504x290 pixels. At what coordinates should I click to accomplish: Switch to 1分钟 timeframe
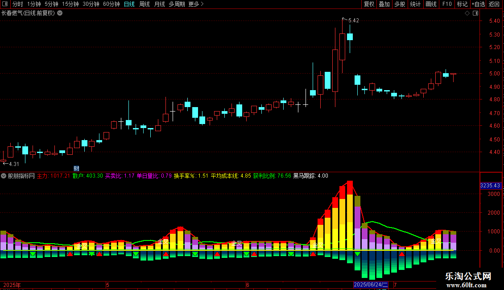click(34, 4)
